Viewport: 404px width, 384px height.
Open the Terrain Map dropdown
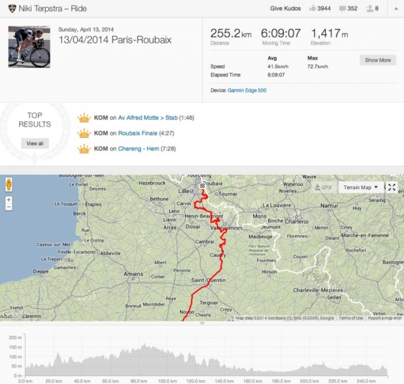coord(361,187)
